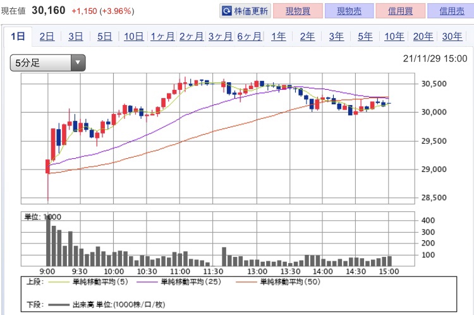This screenshot has width=474, height=315.
Task: Switch to the 5年 chart tab
Action: tap(365, 37)
